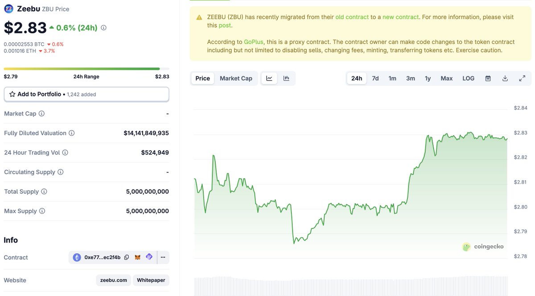Click the 0.00002553 BTC price text

point(24,44)
